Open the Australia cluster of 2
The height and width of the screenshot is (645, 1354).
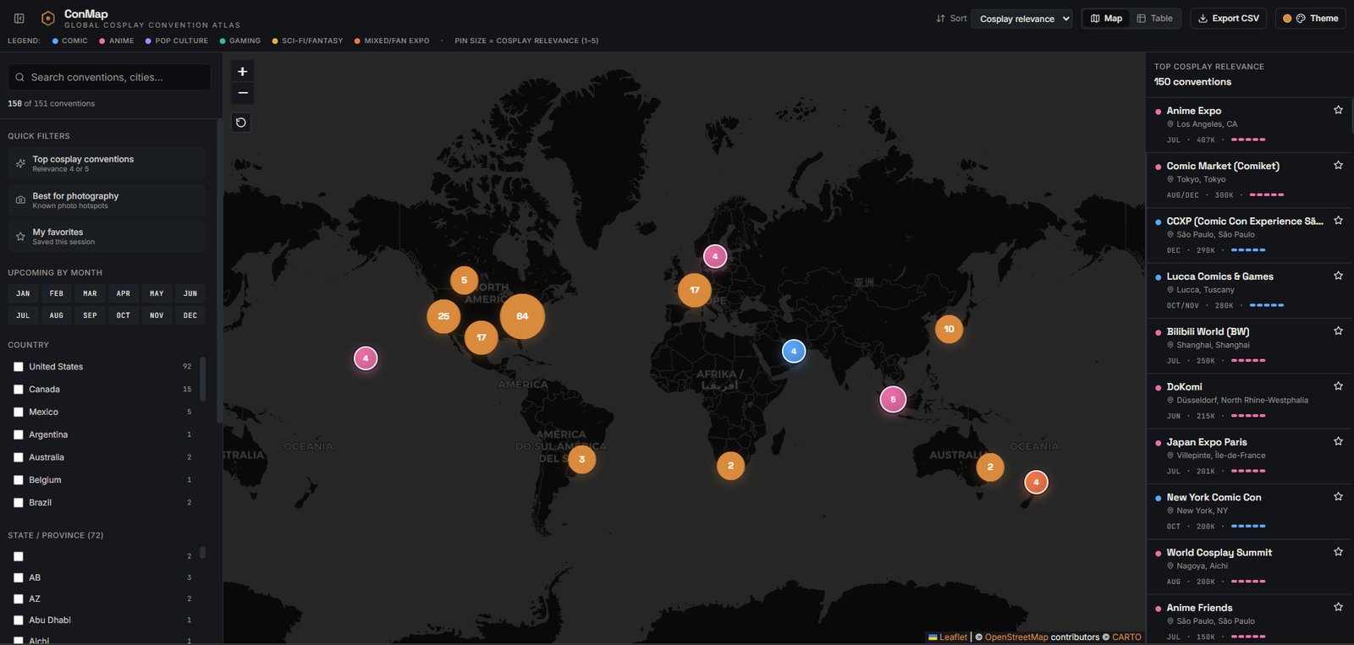(990, 467)
